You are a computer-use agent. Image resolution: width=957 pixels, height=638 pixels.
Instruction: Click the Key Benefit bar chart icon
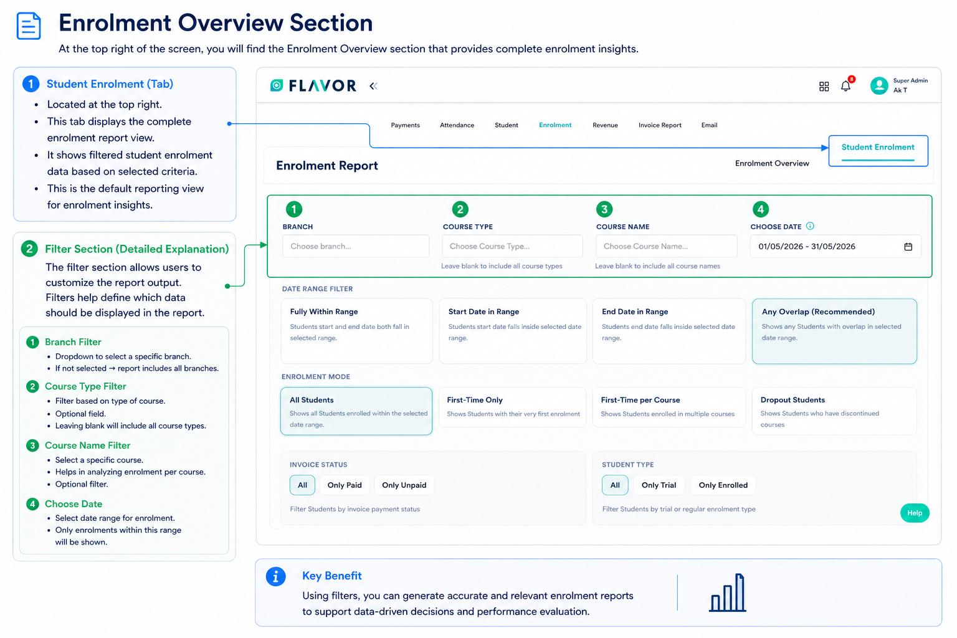727,593
